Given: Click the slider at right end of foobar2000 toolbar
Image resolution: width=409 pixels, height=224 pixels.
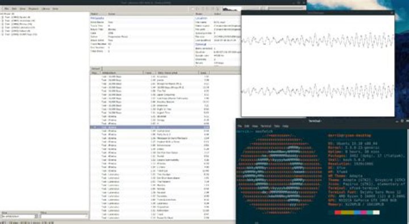Looking at the screenshot, I should pos(286,9).
